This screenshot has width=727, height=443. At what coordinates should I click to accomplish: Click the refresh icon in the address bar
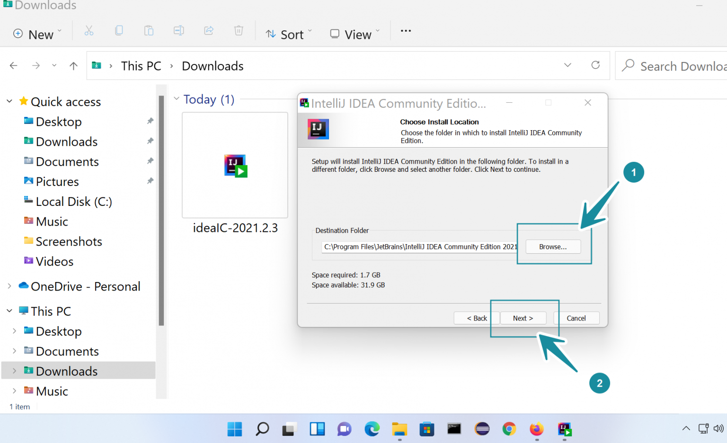point(595,65)
